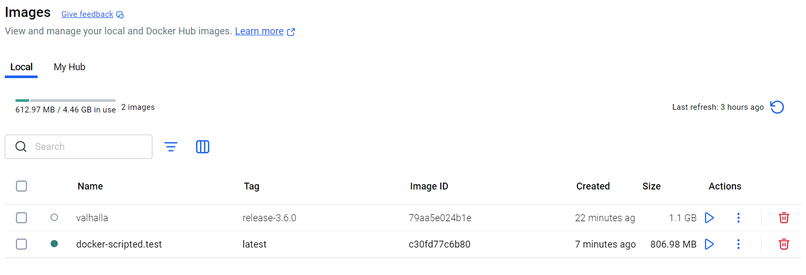Focus the image Search field
The height and width of the screenshot is (275, 806).
pos(78,147)
